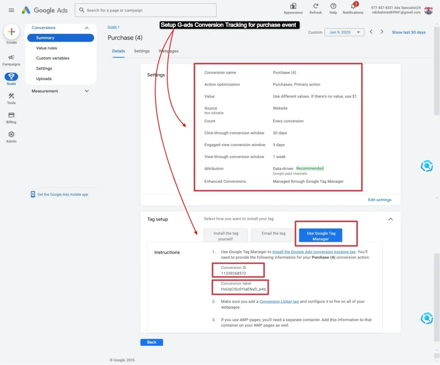Image resolution: width=440 pixels, height=365 pixels.
Task: Switch to the Webpages tab
Action: (168, 51)
